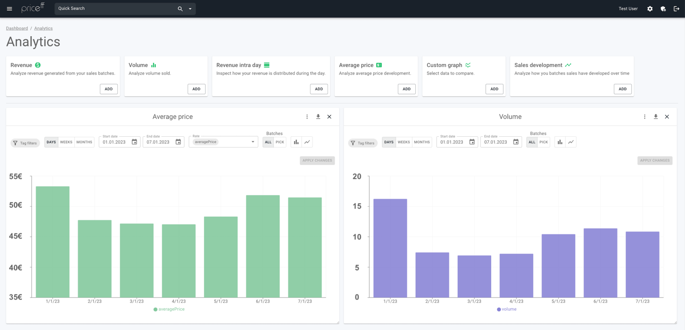
Task: Click the priceff logo
Action: coord(33,8)
